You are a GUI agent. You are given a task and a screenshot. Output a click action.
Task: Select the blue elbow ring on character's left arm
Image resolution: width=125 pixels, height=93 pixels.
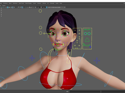(109, 79)
